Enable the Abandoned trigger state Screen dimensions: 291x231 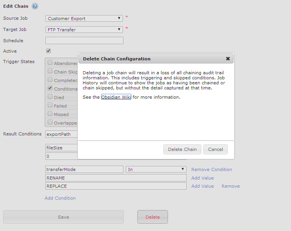click(50, 63)
